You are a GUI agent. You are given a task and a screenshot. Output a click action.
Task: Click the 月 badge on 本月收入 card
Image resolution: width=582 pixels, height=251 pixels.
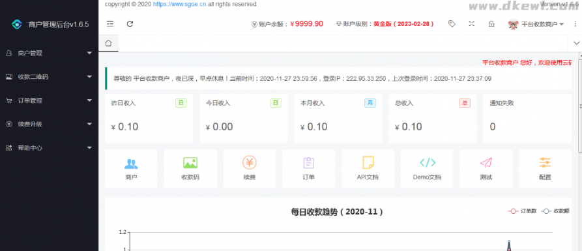click(370, 103)
